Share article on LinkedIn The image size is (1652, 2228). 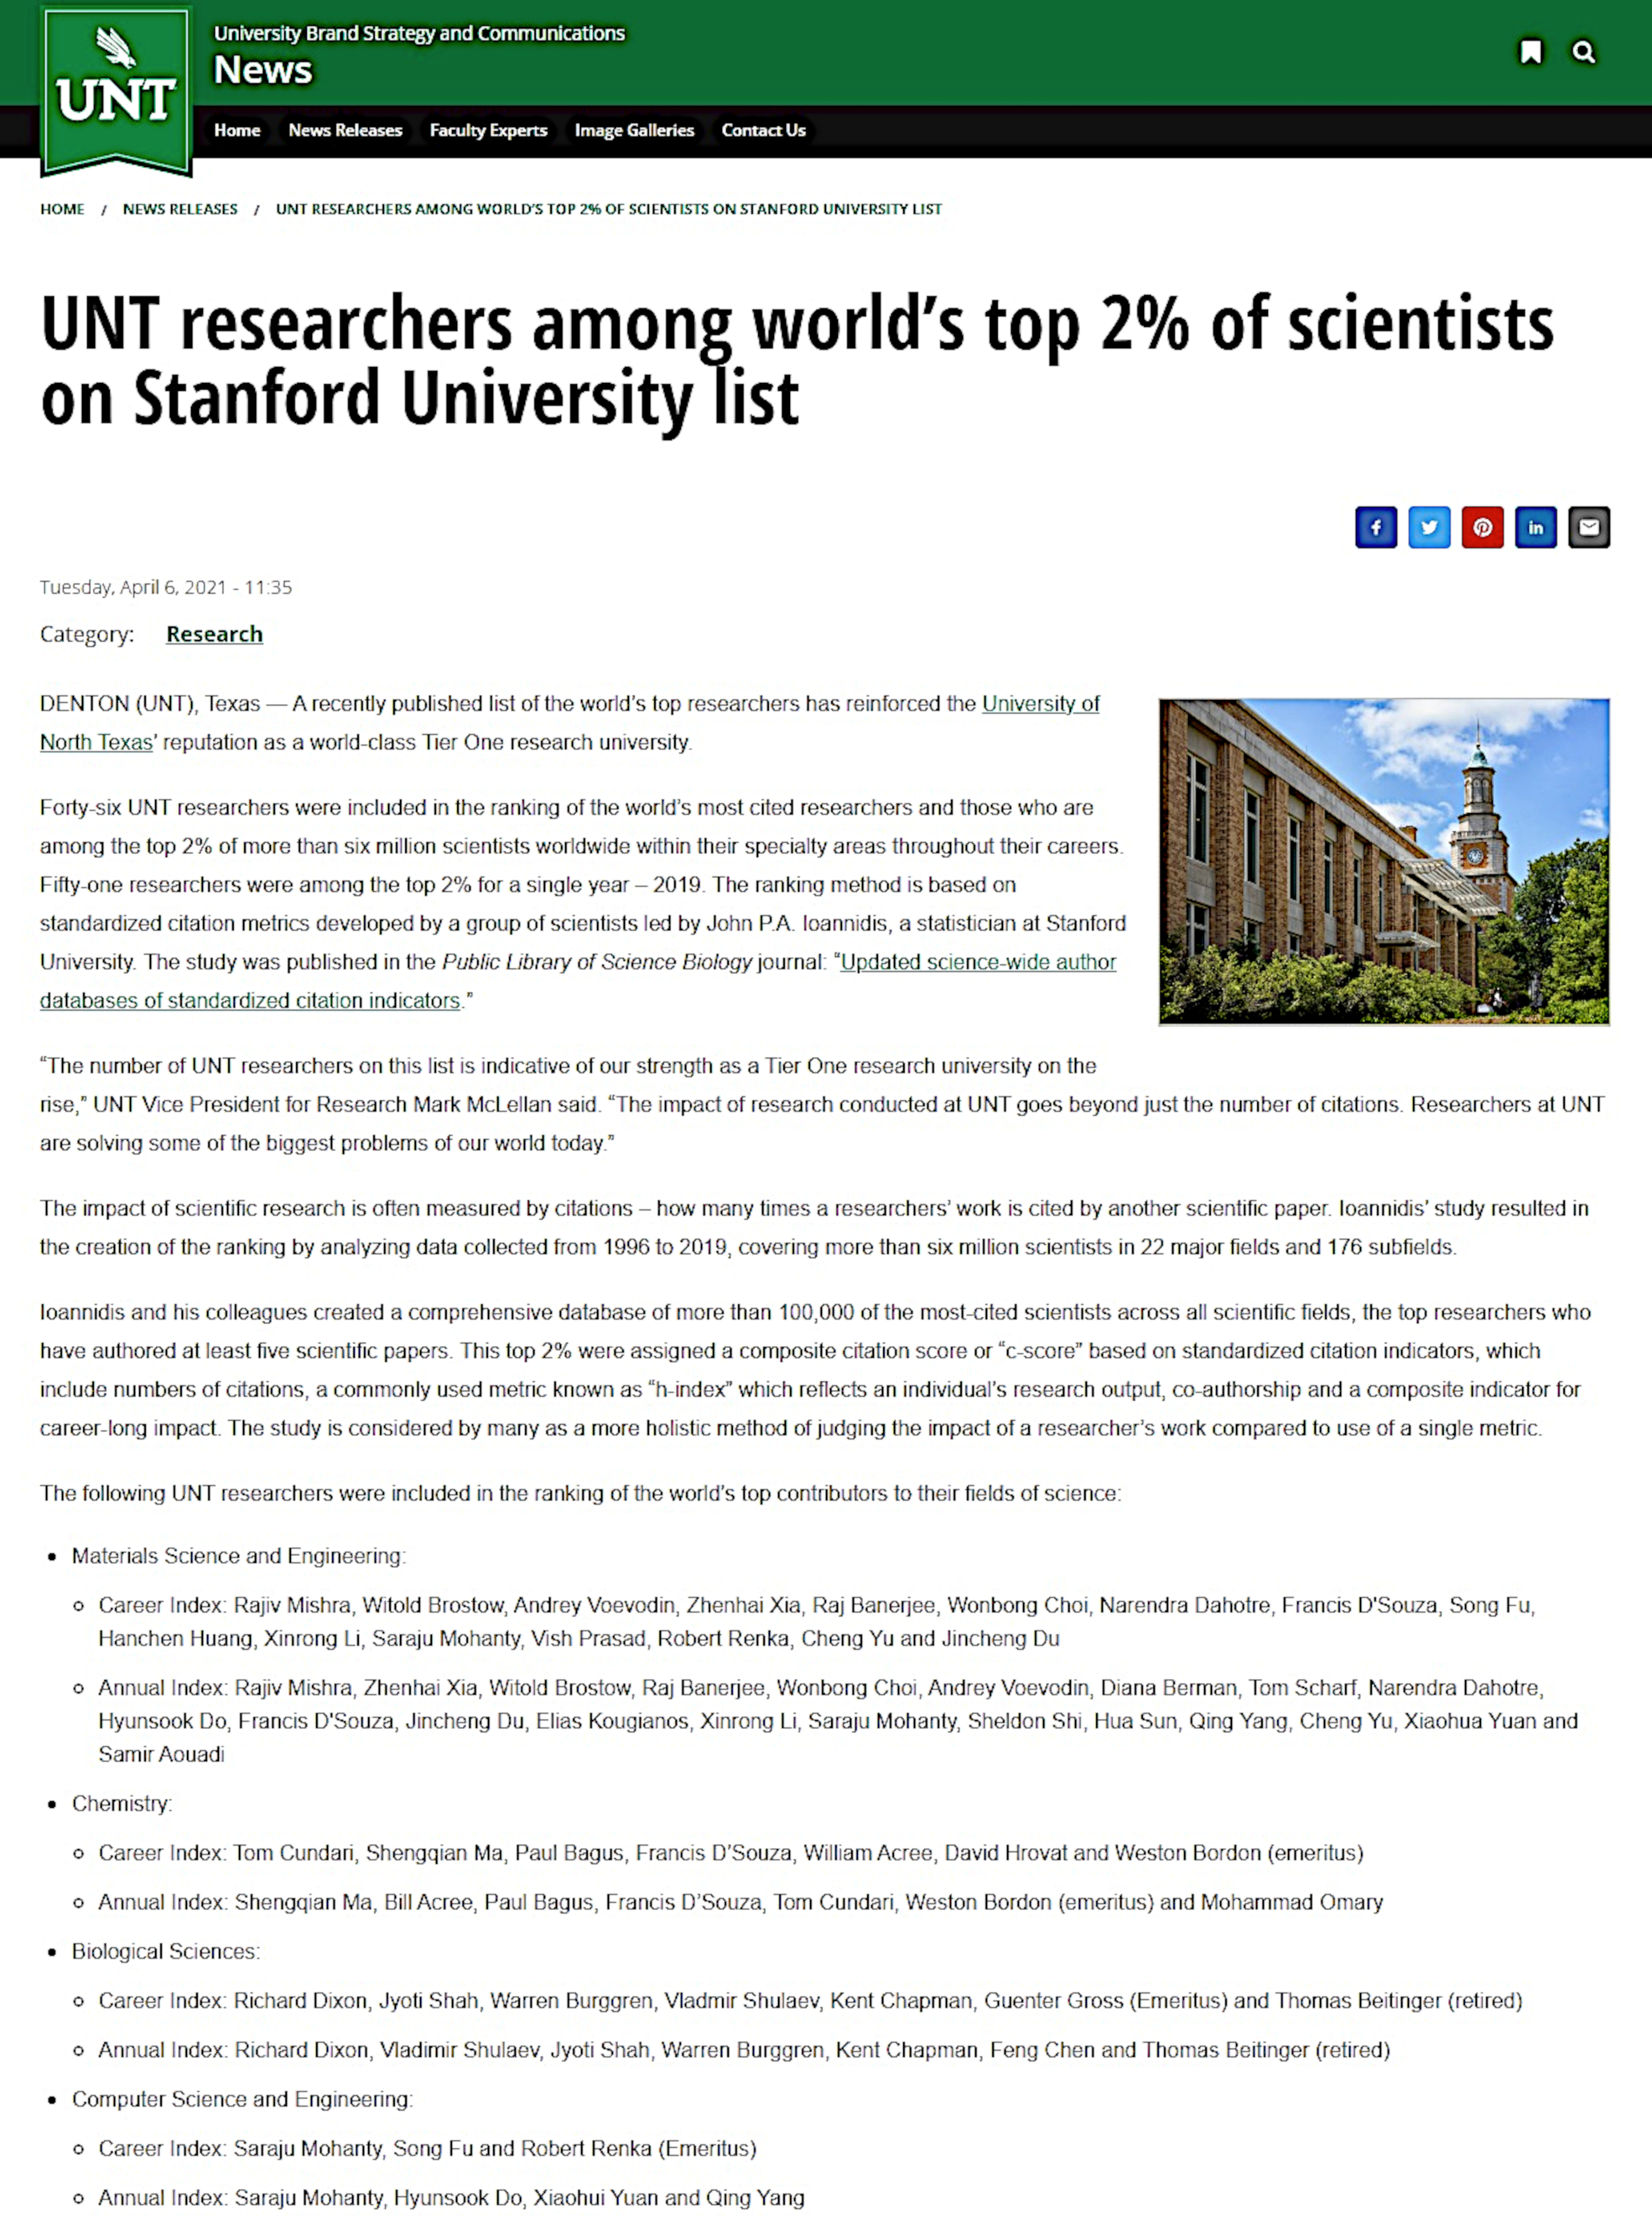[1536, 527]
